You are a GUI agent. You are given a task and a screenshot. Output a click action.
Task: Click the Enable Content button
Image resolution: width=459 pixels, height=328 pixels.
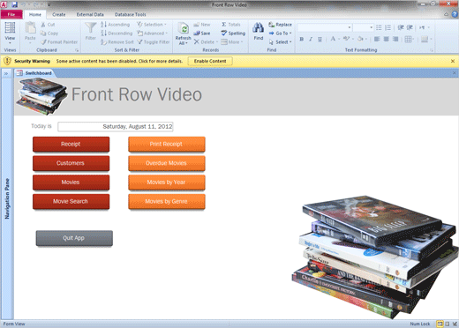210,61
